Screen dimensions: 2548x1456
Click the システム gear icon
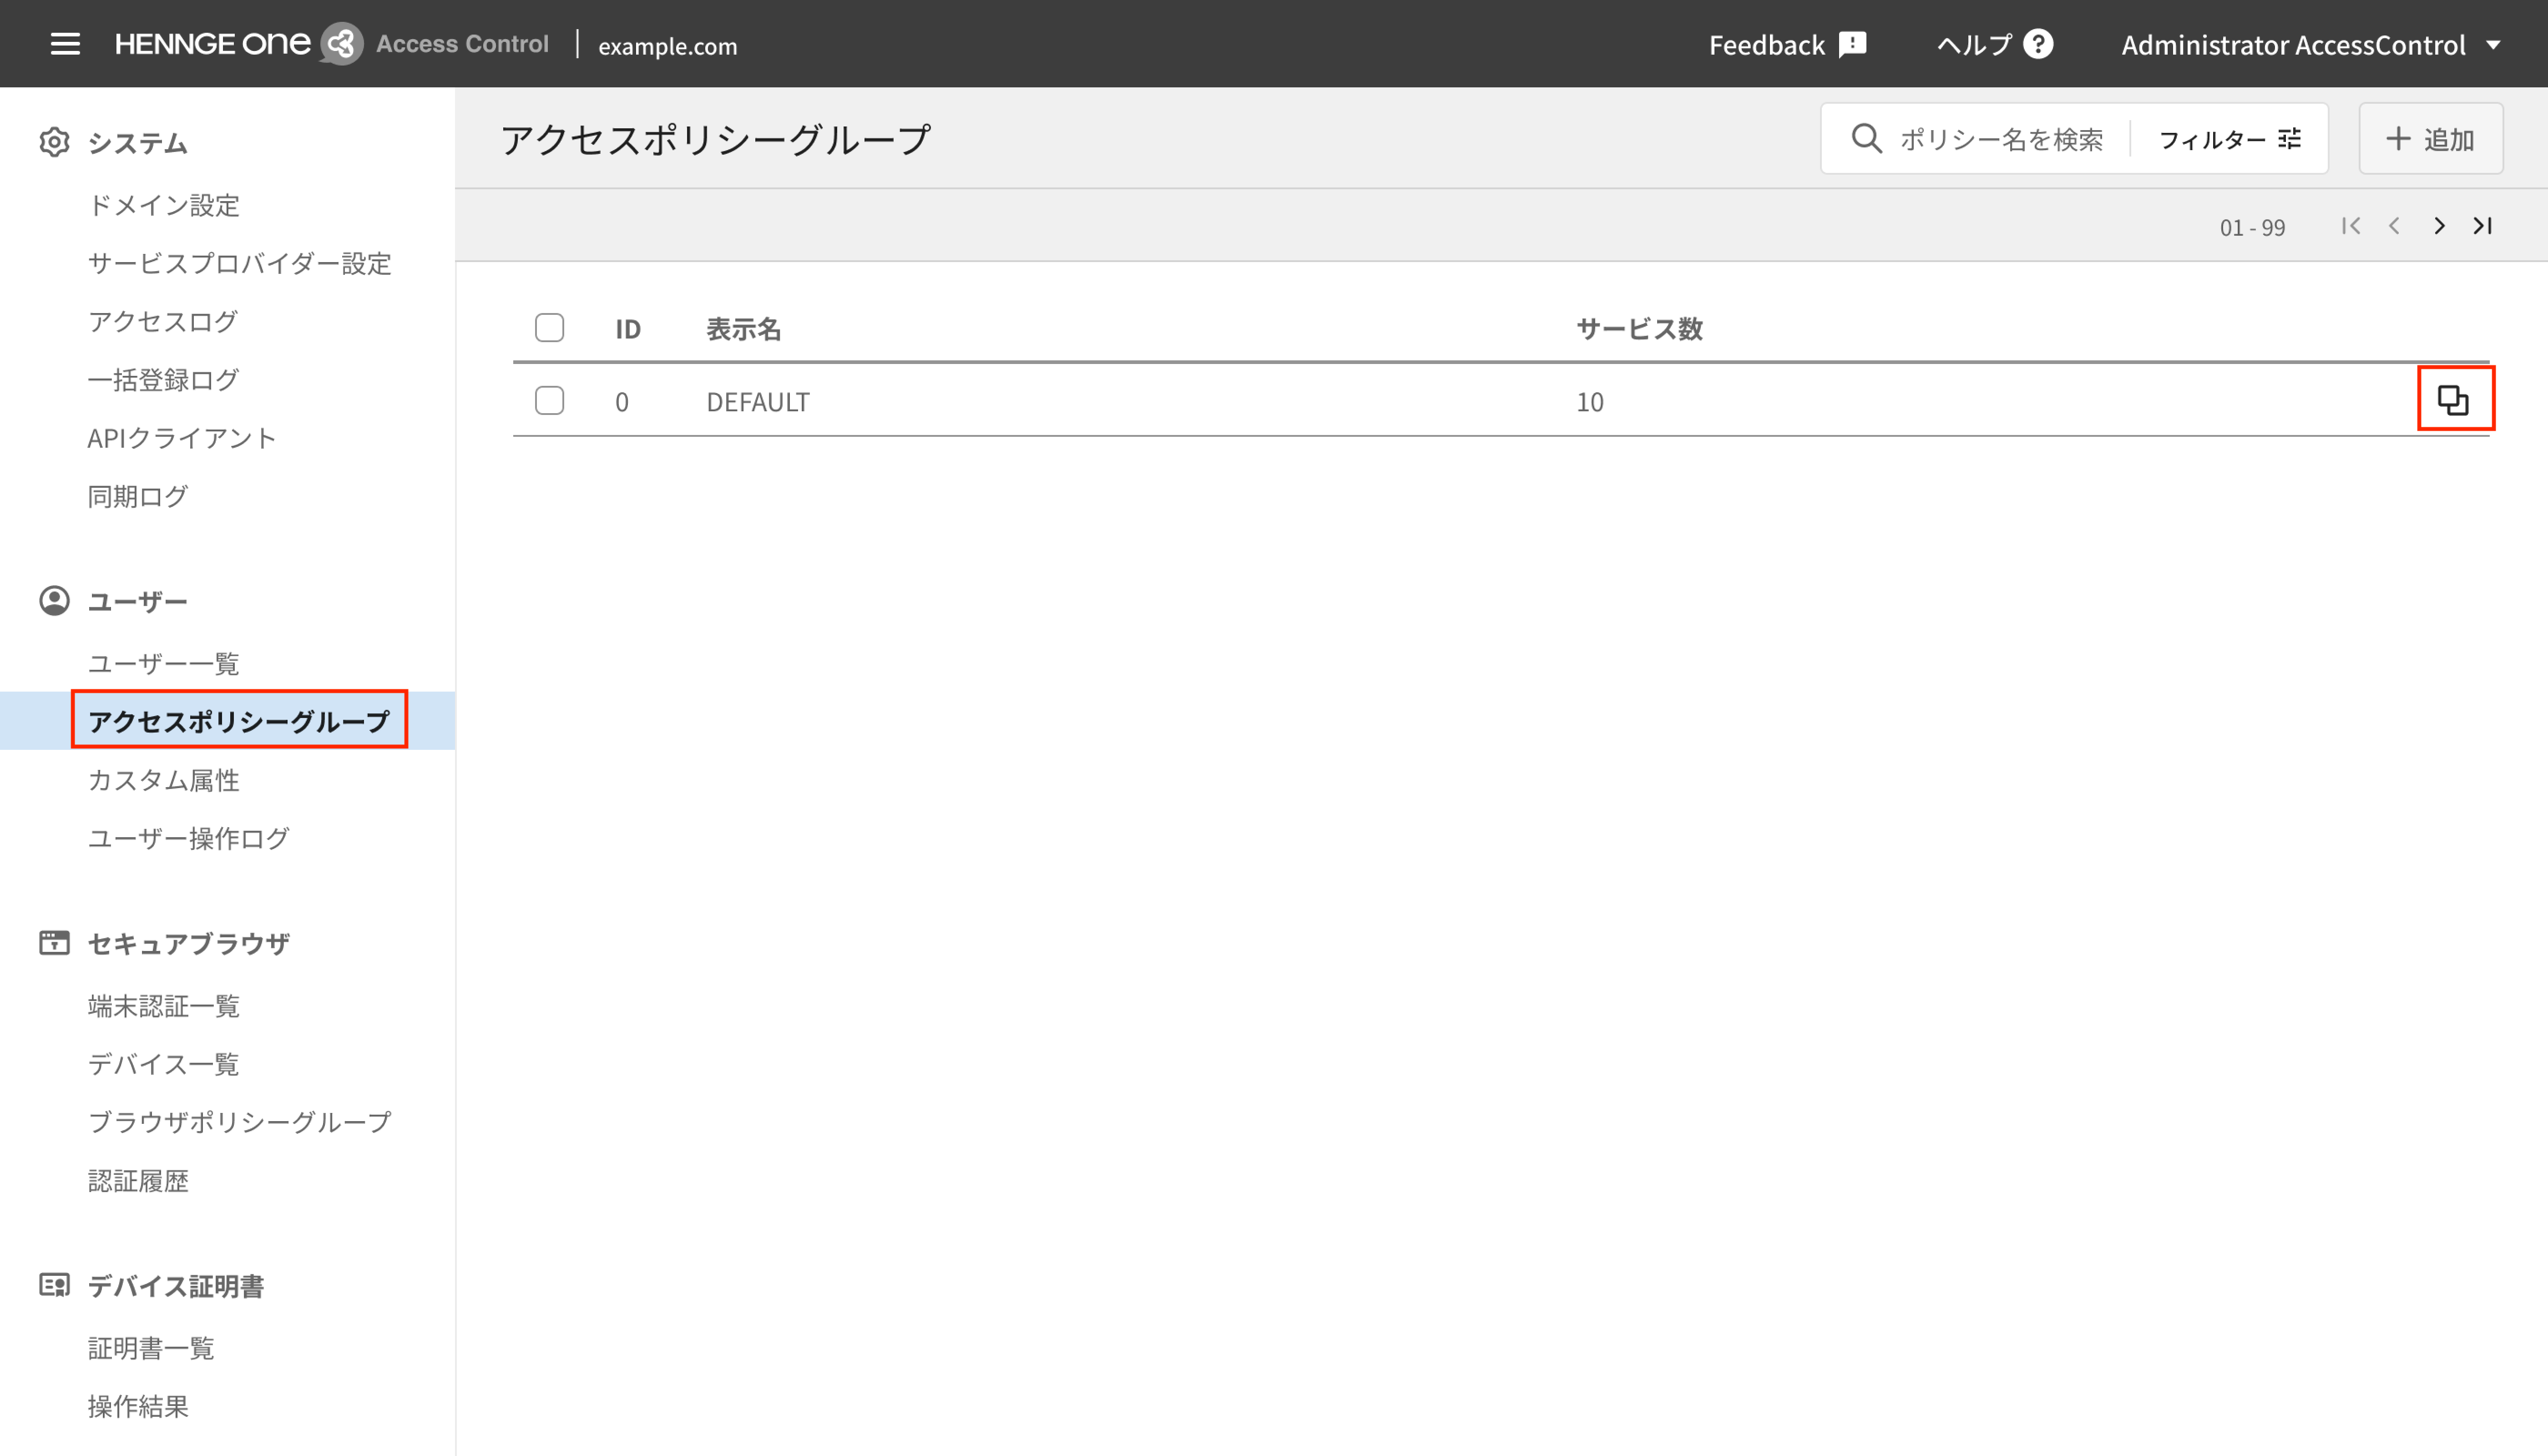pos(54,142)
